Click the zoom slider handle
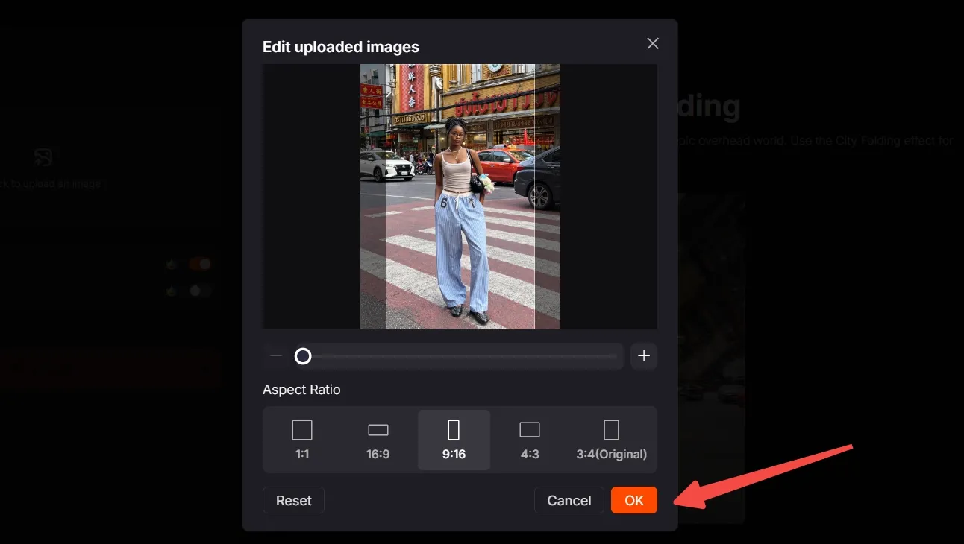964x544 pixels. (x=303, y=356)
